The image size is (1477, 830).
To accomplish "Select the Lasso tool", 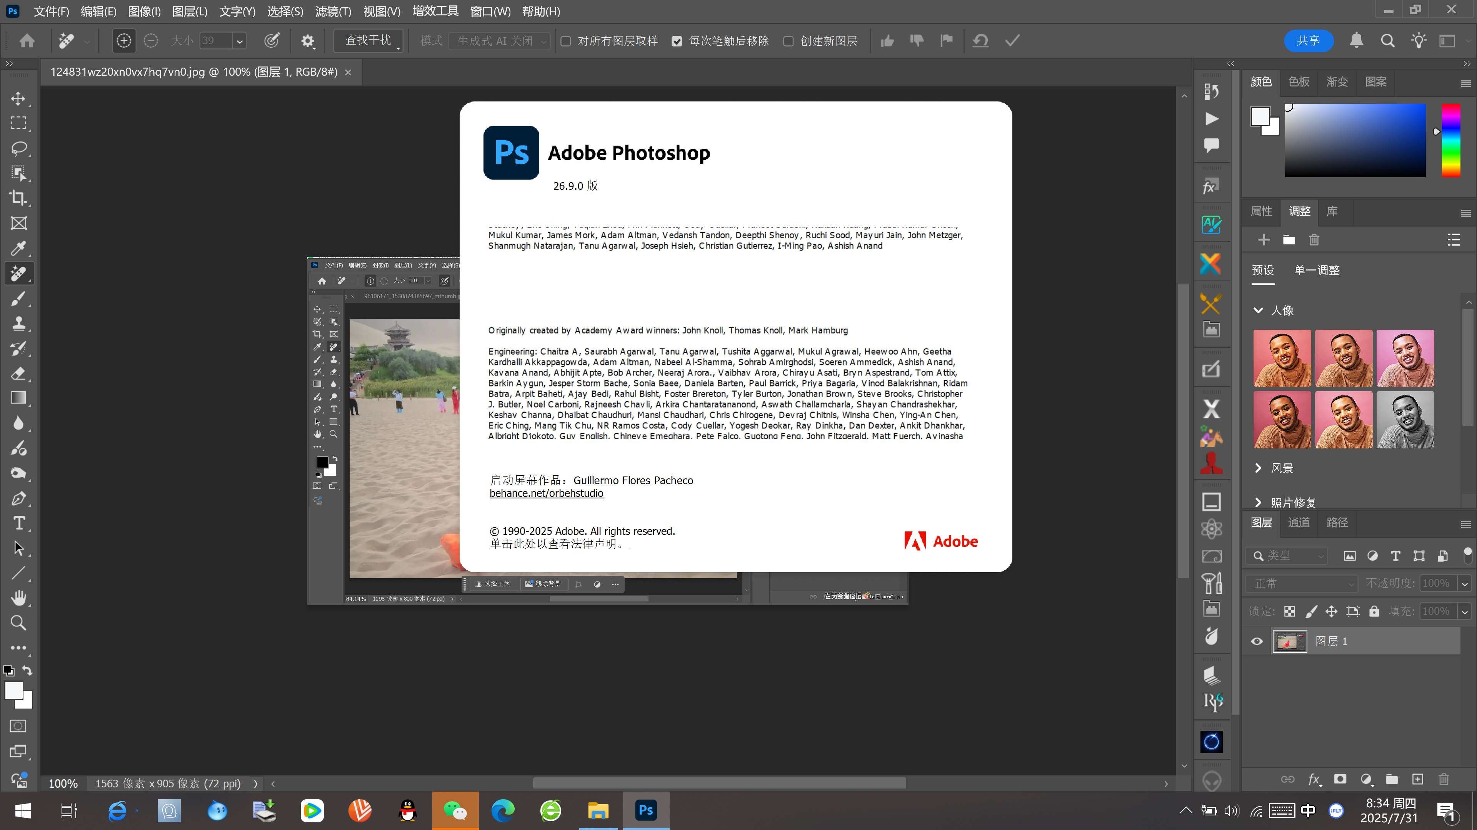I will point(18,148).
